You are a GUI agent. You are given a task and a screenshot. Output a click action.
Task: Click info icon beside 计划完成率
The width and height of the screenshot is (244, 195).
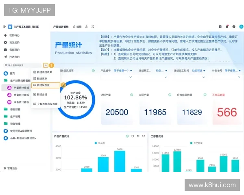pyautogui.click(x=94, y=71)
